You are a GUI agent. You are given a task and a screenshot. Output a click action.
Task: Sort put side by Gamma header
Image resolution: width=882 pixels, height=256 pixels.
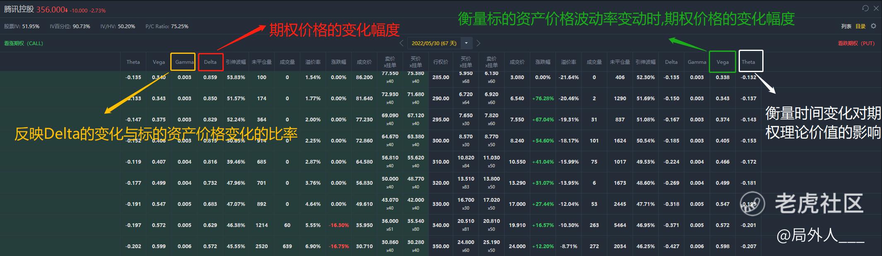pyautogui.click(x=697, y=62)
